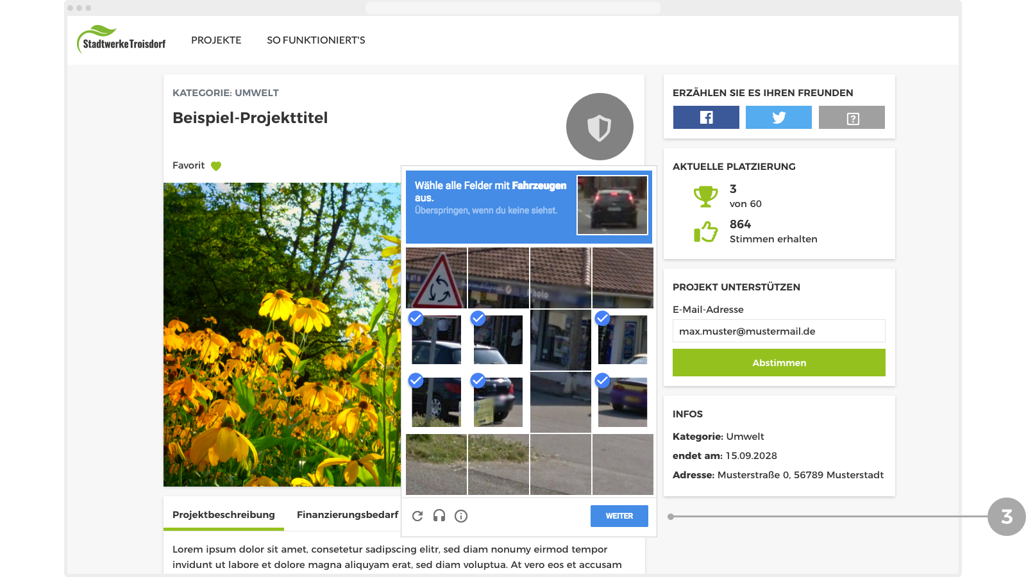Switch to the Finanzierungsbedarf tab
Image resolution: width=1026 pixels, height=577 pixels.
click(x=348, y=515)
